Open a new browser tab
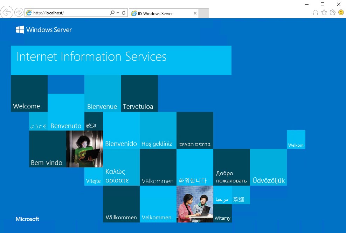This screenshot has height=233, width=346. 203,13
